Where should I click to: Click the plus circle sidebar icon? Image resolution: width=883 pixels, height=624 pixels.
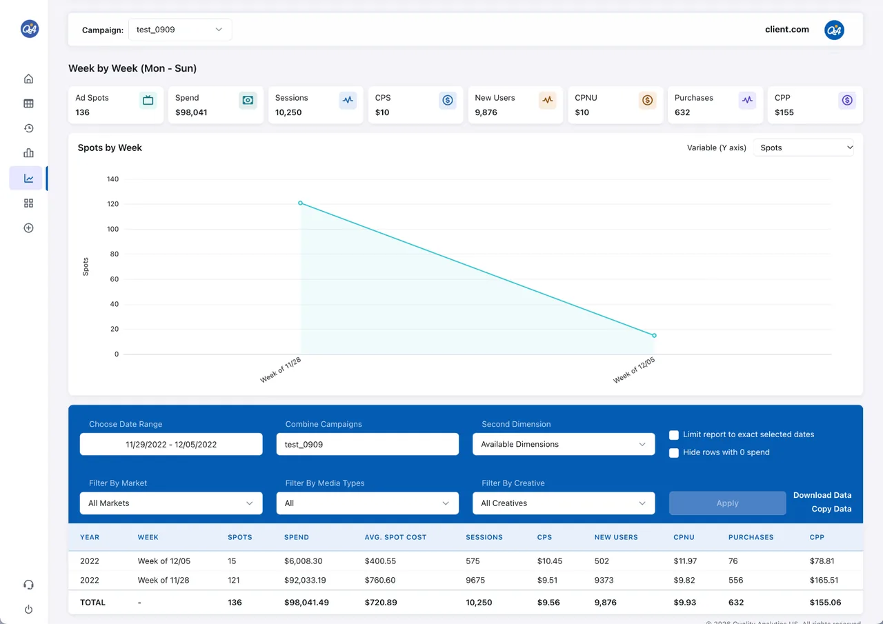tap(28, 228)
